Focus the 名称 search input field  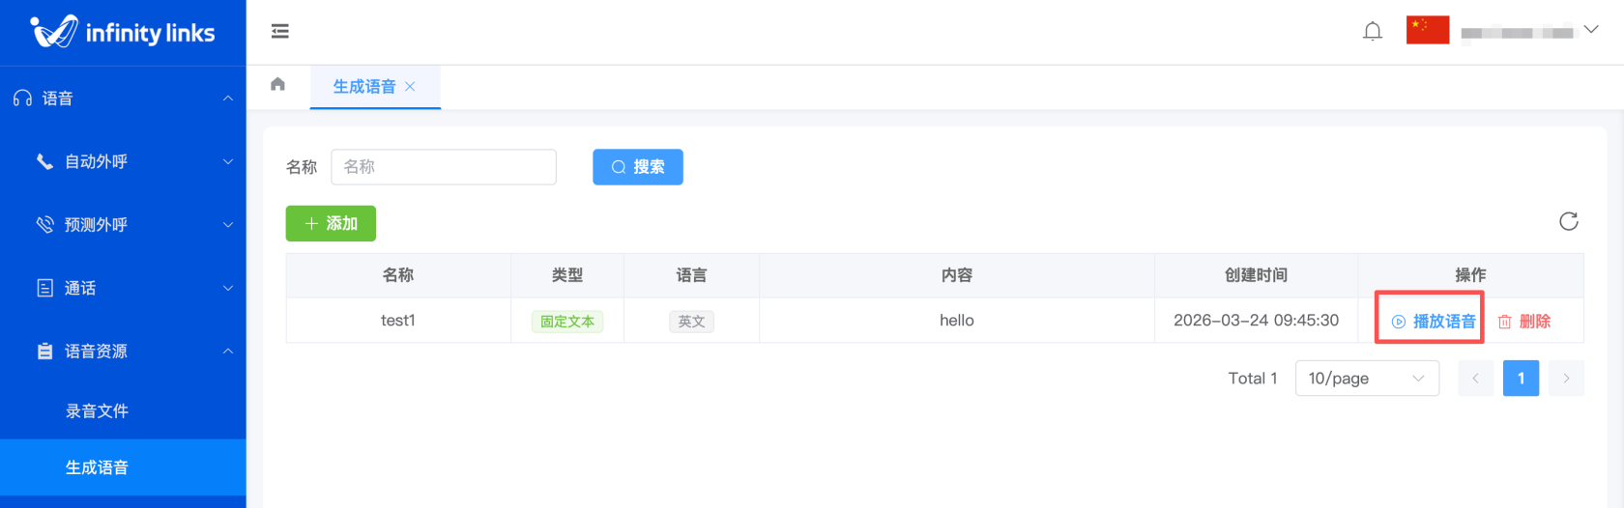(444, 167)
